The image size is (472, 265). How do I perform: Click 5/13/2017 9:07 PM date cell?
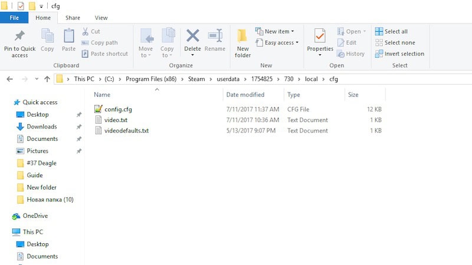click(251, 131)
